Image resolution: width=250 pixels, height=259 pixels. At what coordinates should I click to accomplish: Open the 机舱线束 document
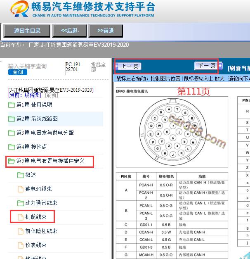point(36,217)
